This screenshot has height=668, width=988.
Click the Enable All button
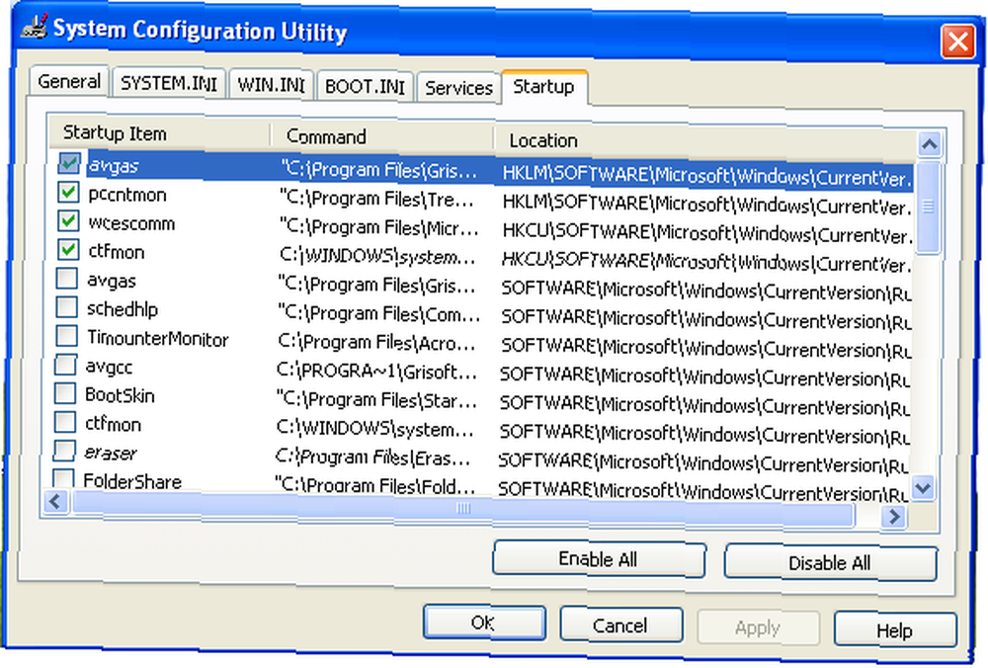[x=599, y=559]
